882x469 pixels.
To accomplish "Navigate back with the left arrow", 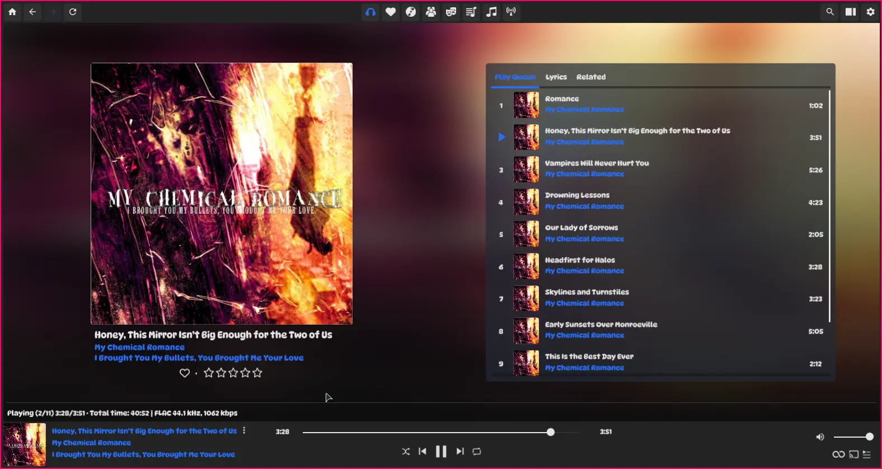I will [32, 12].
